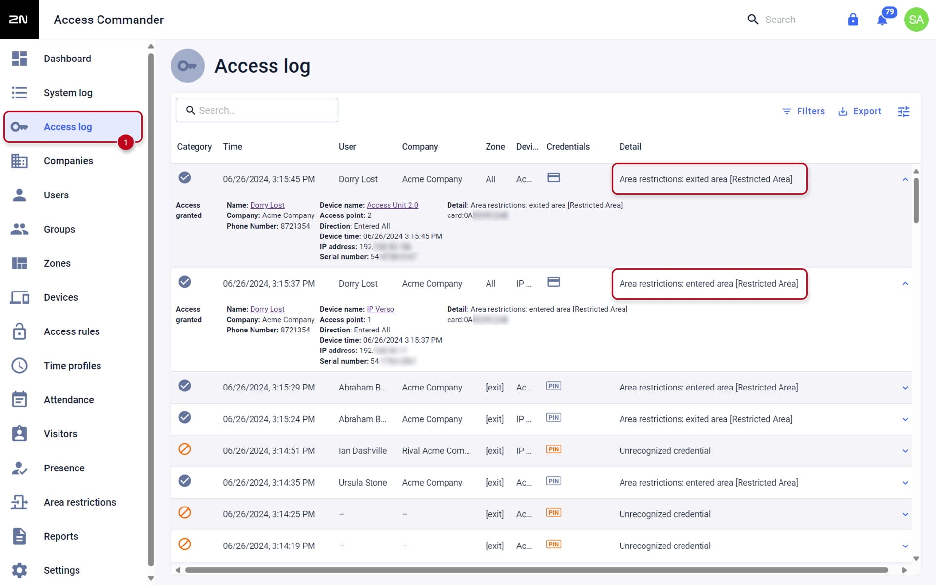Expand the 3:14:19 PM row details
936x585 pixels.
click(x=905, y=546)
